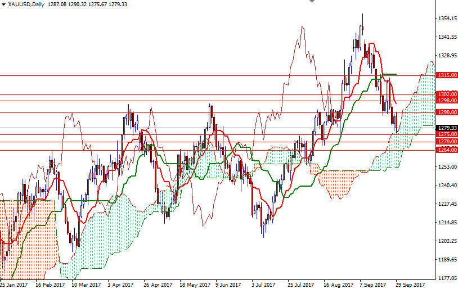Click the 1227.45 price scale value

[447, 204]
